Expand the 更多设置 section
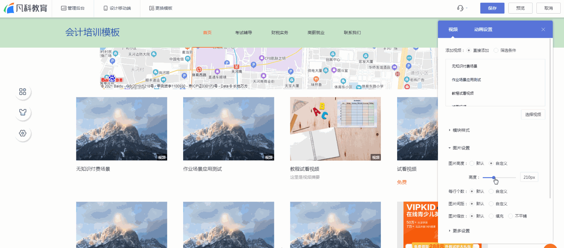The height and width of the screenshot is (248, 564). click(459, 231)
